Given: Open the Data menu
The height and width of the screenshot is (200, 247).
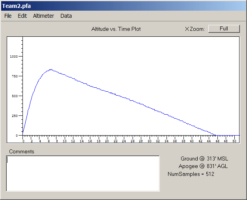Looking at the screenshot, I should 66,16.
